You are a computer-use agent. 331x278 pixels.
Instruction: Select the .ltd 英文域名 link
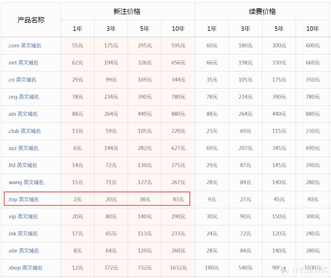pos(23,165)
